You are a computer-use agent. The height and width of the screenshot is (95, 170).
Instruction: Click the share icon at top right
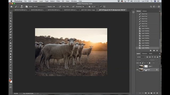pyautogui.click(x=159, y=7)
